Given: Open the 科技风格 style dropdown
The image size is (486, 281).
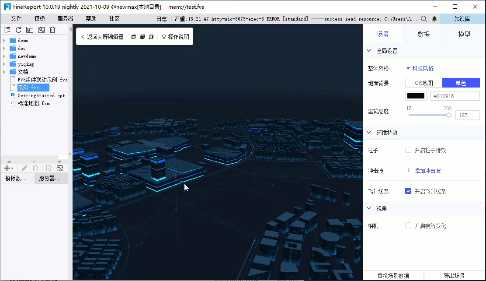Looking at the screenshot, I should (420, 68).
